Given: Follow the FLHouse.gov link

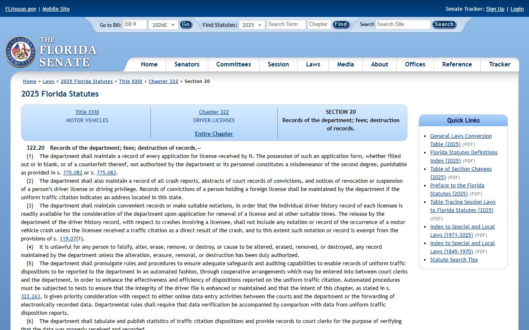Looking at the screenshot, I should click(x=21, y=9).
